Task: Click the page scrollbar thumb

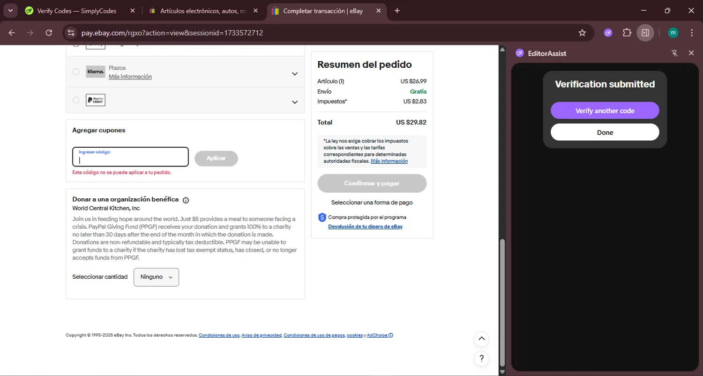Action: pyautogui.click(x=502, y=302)
